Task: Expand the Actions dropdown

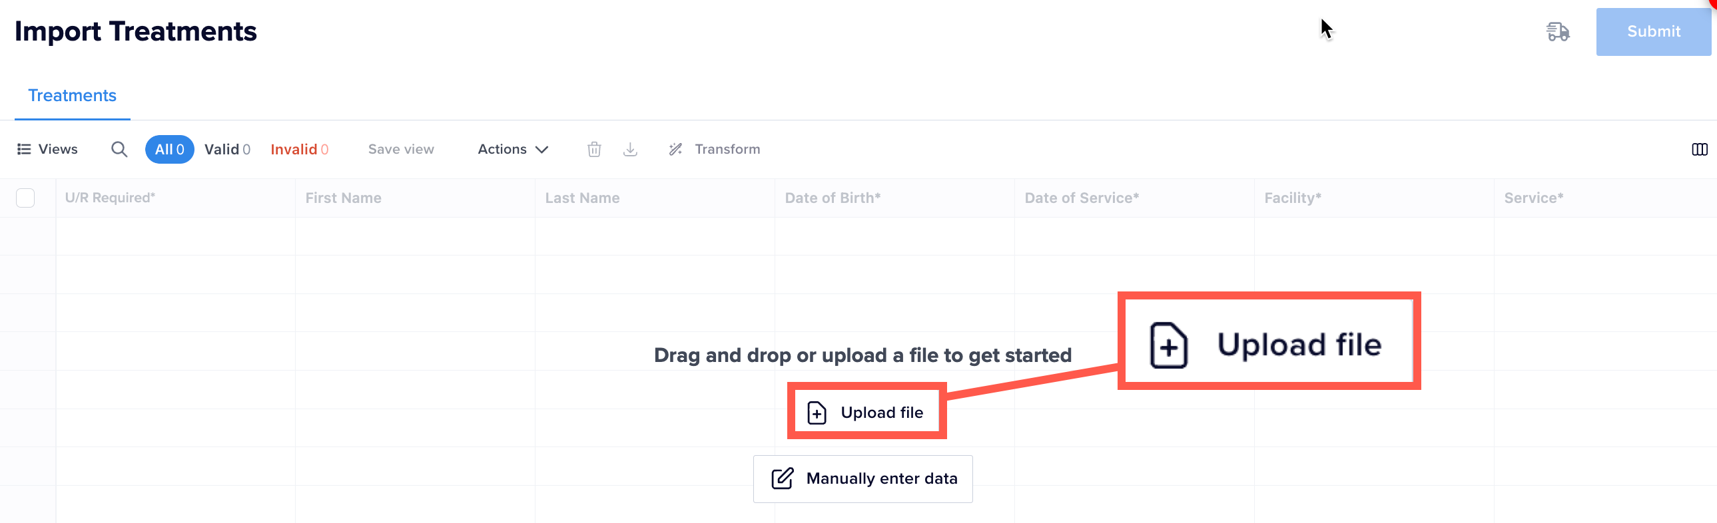Action: pyautogui.click(x=513, y=149)
